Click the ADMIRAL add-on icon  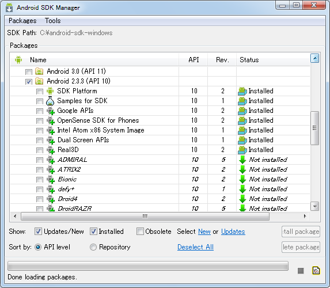51,160
